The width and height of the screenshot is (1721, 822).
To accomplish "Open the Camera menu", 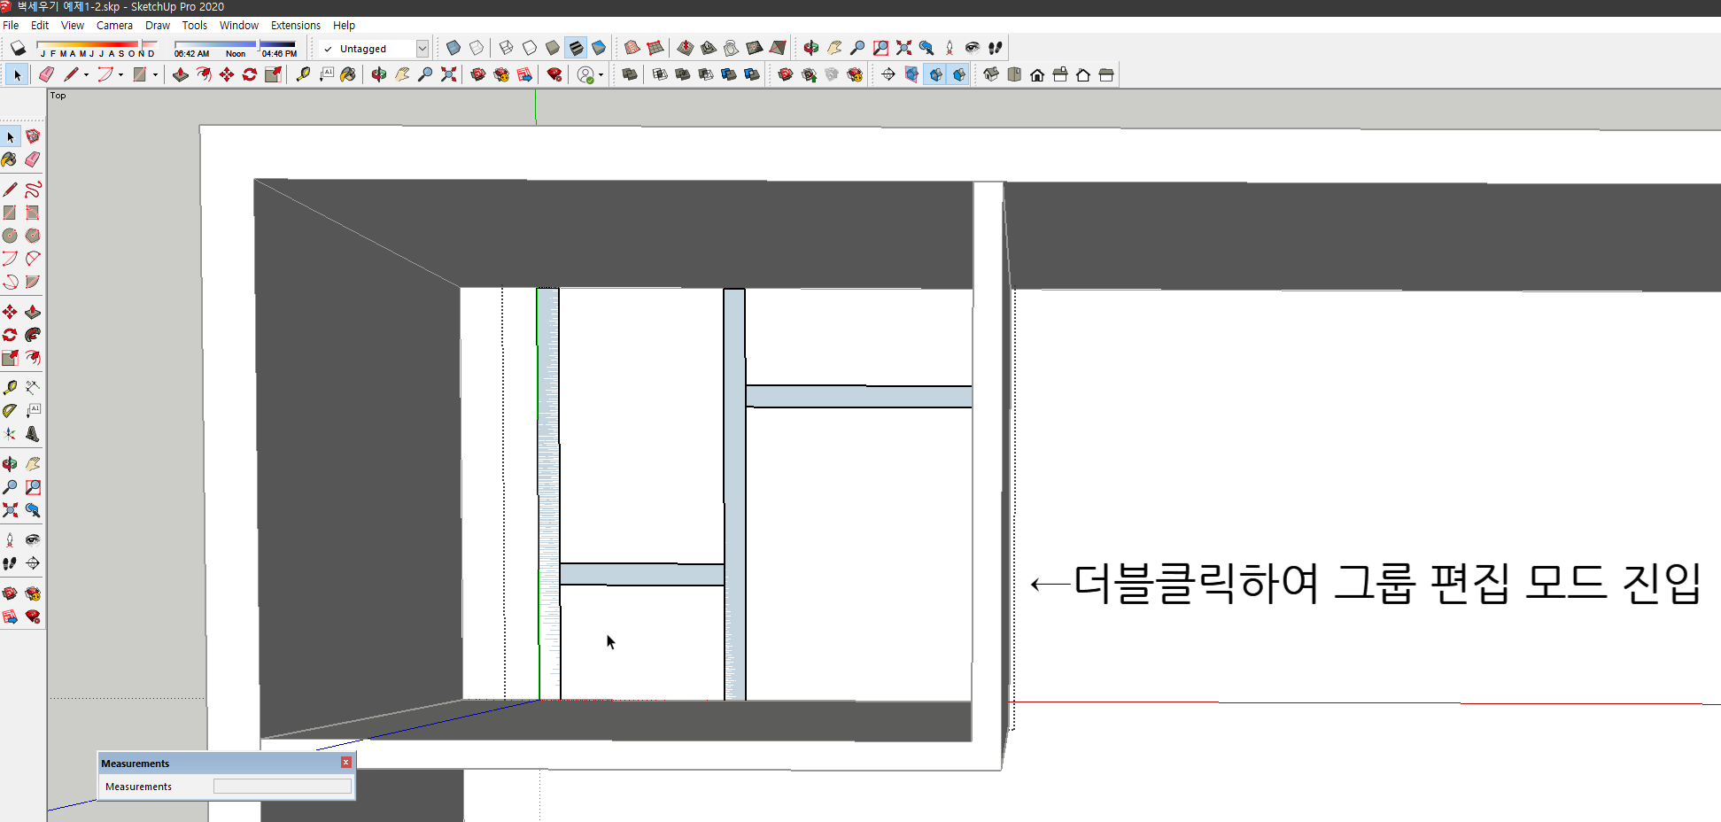I will [x=114, y=25].
